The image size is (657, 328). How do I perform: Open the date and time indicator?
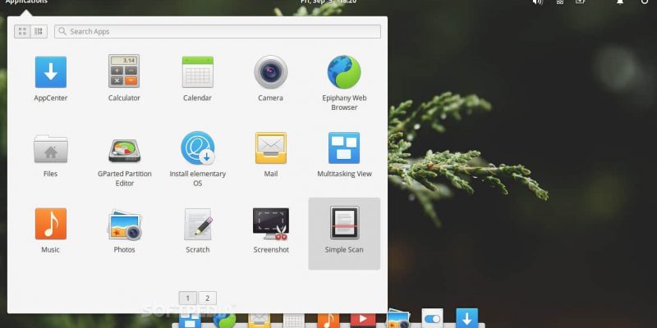[328, 2]
